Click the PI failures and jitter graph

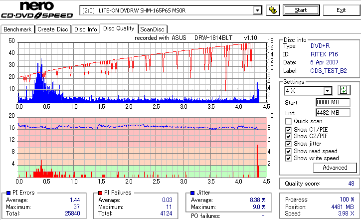point(142,148)
